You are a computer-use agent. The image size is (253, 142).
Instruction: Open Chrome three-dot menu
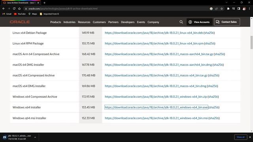coord(249,9)
